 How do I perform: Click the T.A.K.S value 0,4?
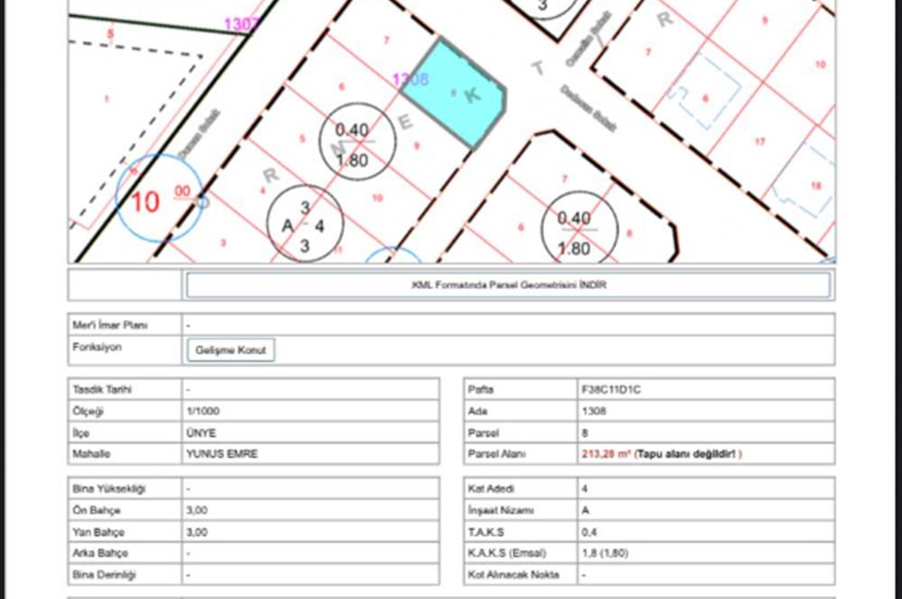(591, 531)
